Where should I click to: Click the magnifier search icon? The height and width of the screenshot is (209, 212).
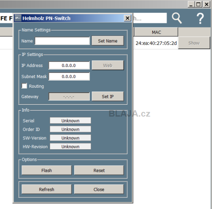(177, 18)
